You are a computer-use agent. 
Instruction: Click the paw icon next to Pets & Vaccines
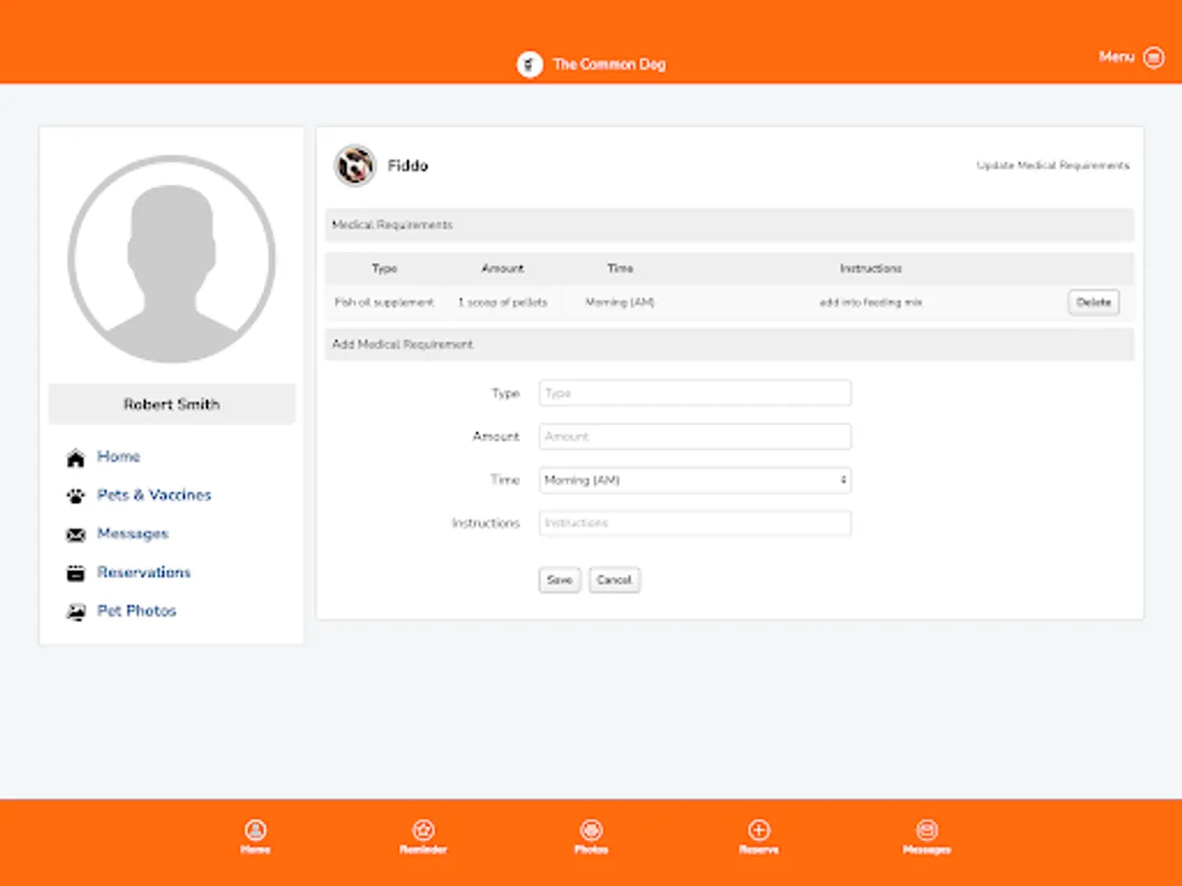coord(76,495)
